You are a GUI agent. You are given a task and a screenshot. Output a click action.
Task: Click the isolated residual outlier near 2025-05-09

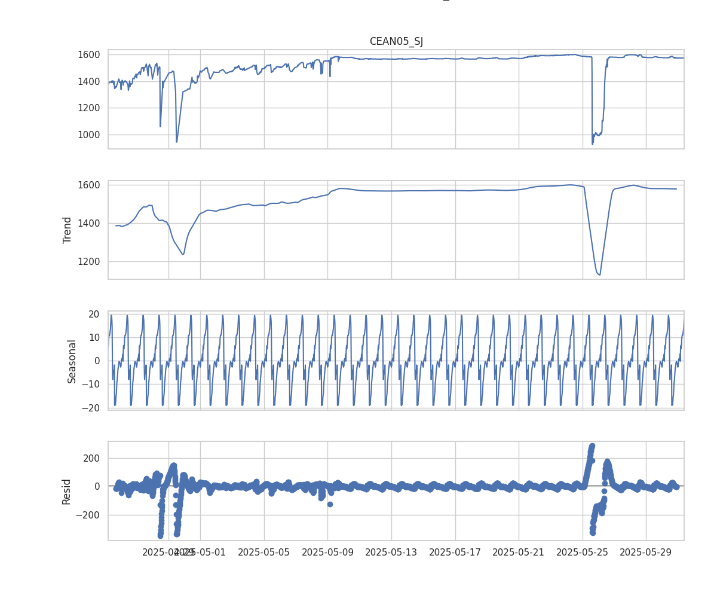330,504
